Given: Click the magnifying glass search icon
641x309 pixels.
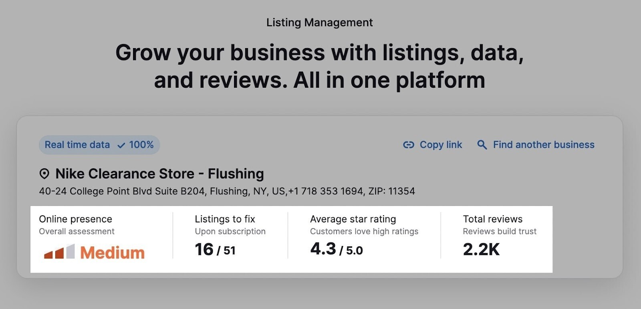Looking at the screenshot, I should pos(482,145).
